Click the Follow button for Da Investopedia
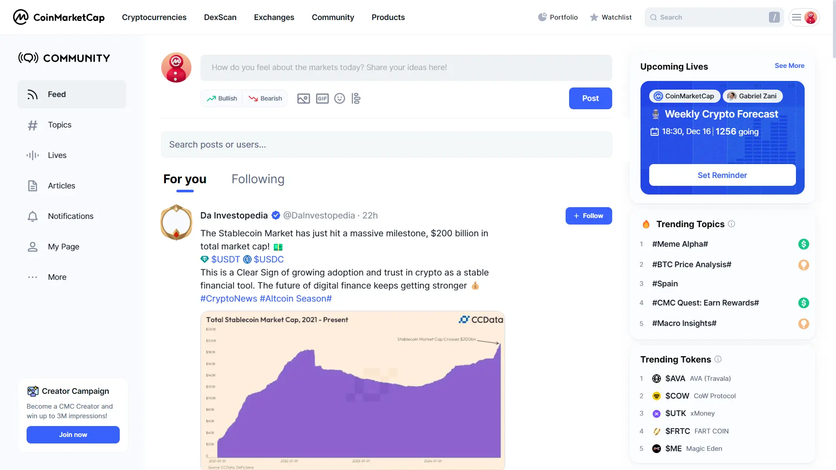This screenshot has height=470, width=836. coord(588,215)
